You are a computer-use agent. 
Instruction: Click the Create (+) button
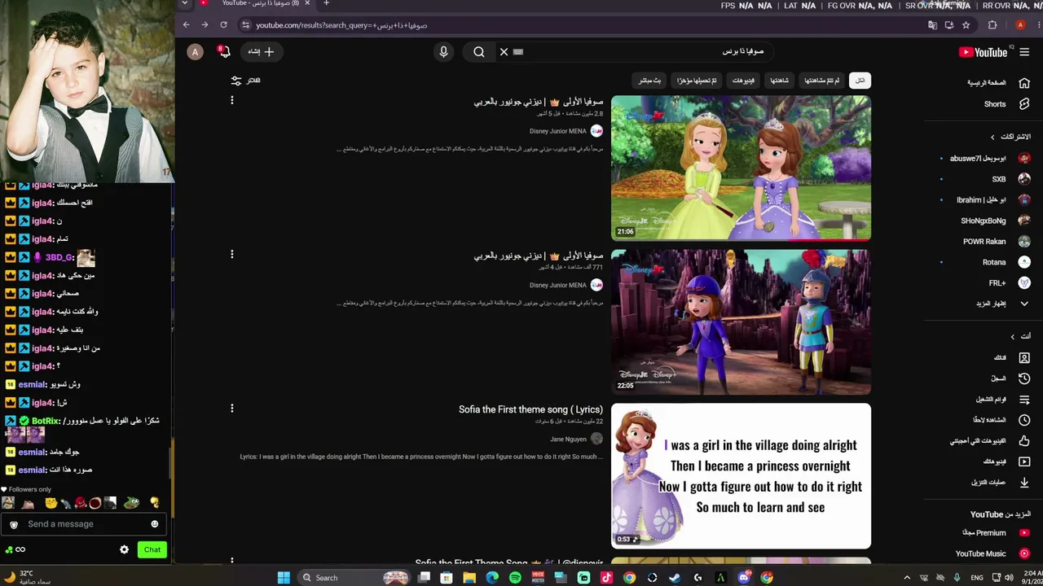pyautogui.click(x=262, y=52)
